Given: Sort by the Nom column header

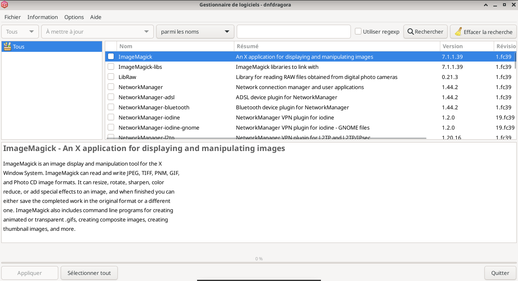Looking at the screenshot, I should (175, 46).
